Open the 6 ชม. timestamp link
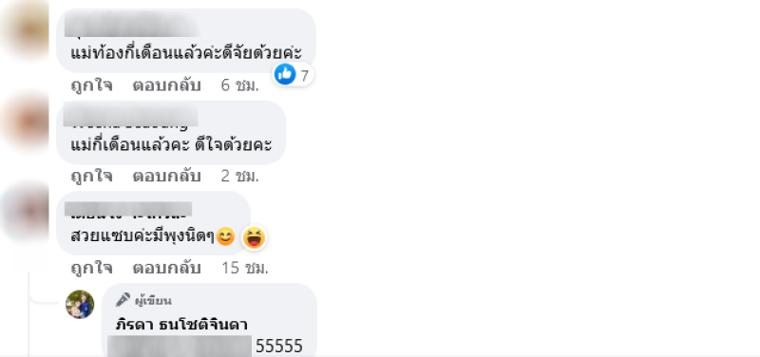This screenshot has height=357, width=760. click(x=240, y=85)
